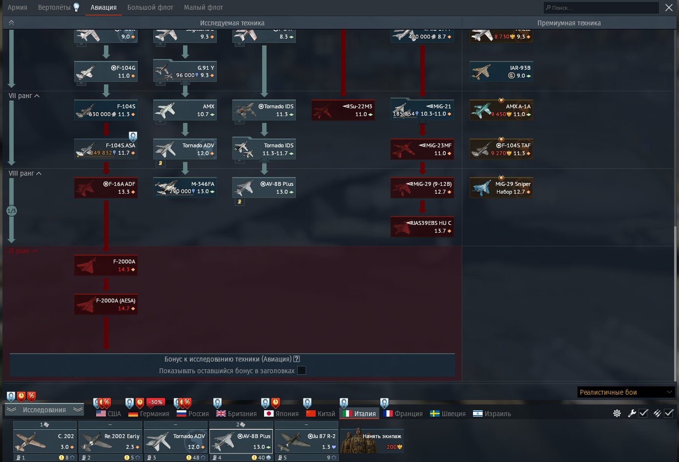Click the double-chevron icon left of Исследуемая техника
The width and height of the screenshot is (679, 462).
point(11,23)
